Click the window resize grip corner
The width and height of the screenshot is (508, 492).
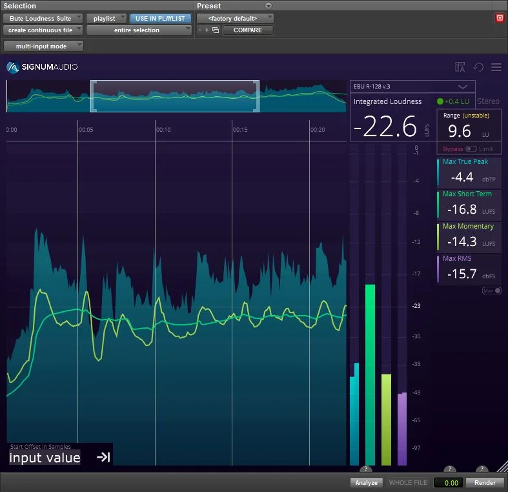503,466
